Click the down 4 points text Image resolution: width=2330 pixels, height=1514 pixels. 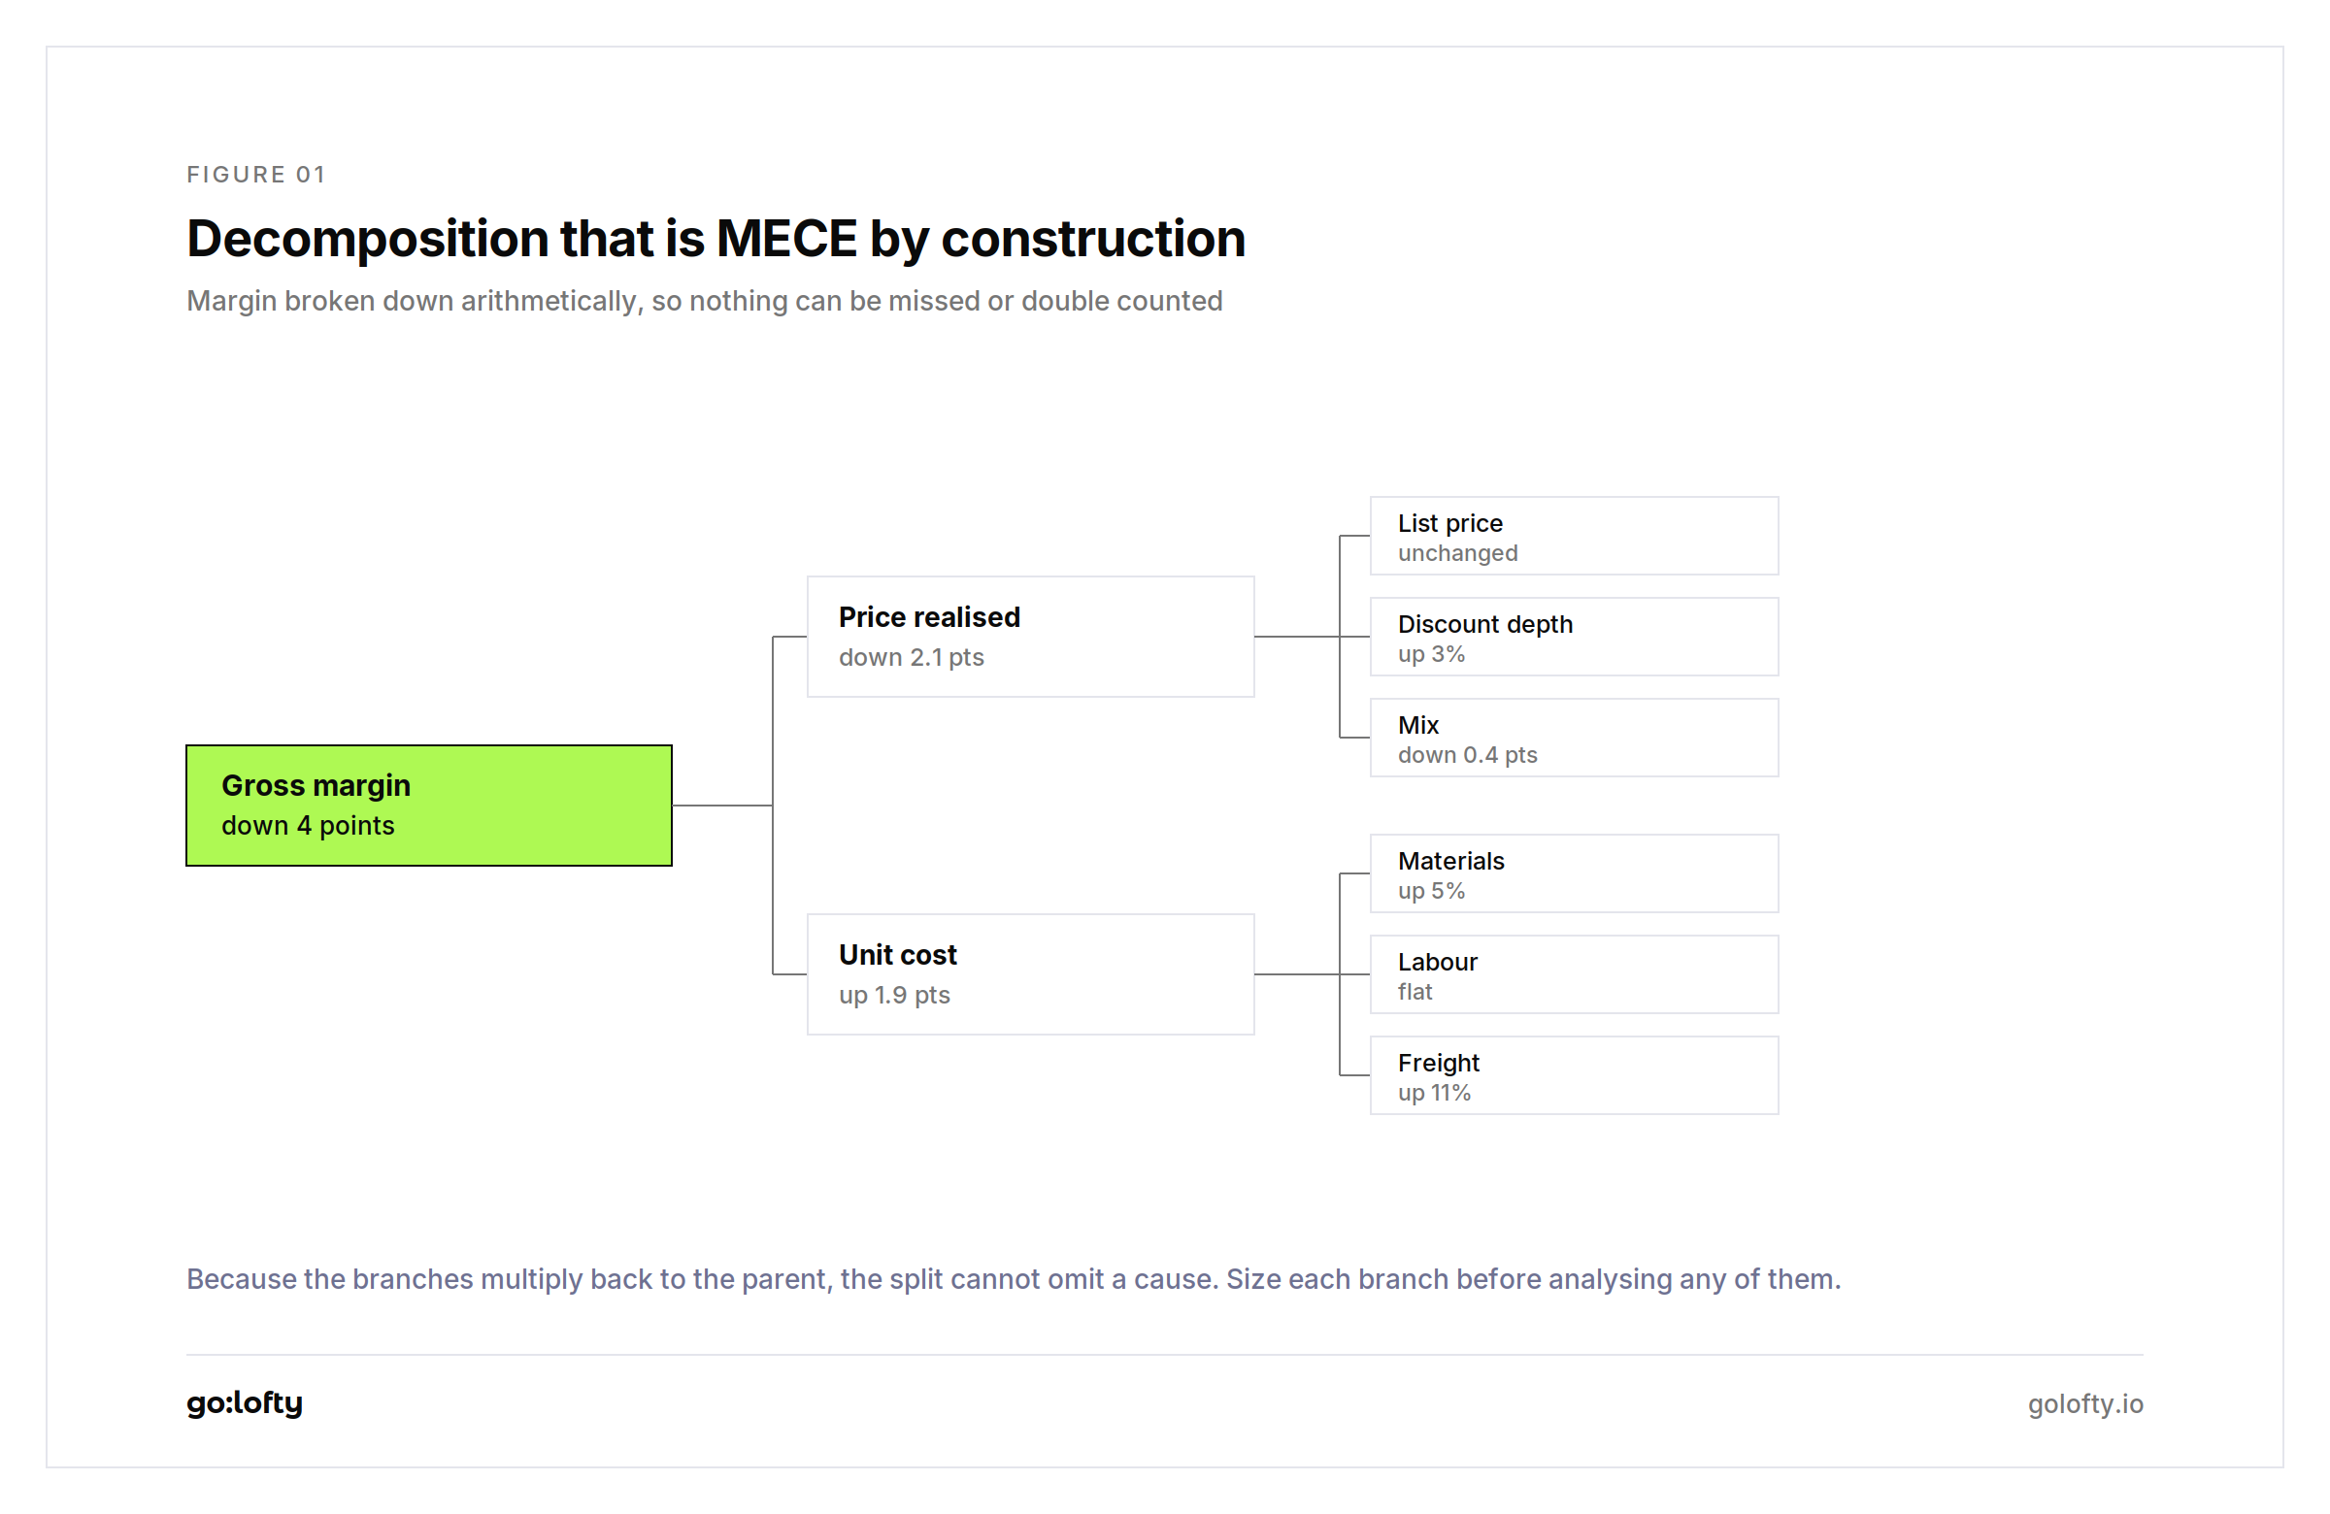tap(308, 825)
